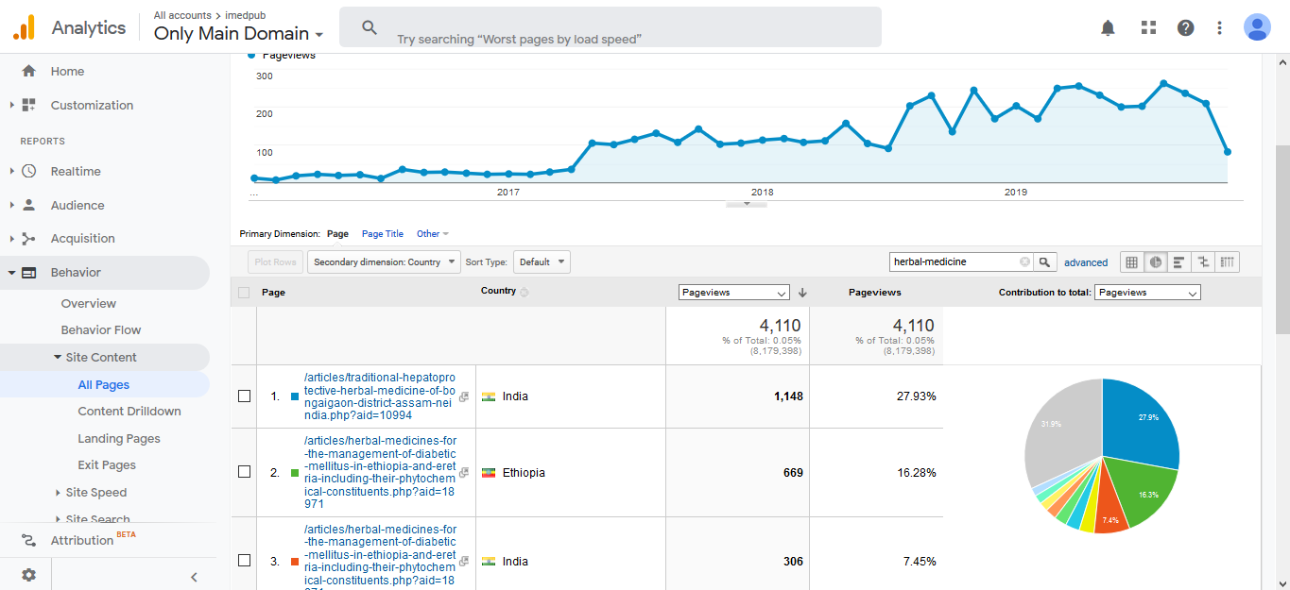Go to Behavior Flow in sidebar
Viewport: 1290px width, 590px height.
point(101,330)
